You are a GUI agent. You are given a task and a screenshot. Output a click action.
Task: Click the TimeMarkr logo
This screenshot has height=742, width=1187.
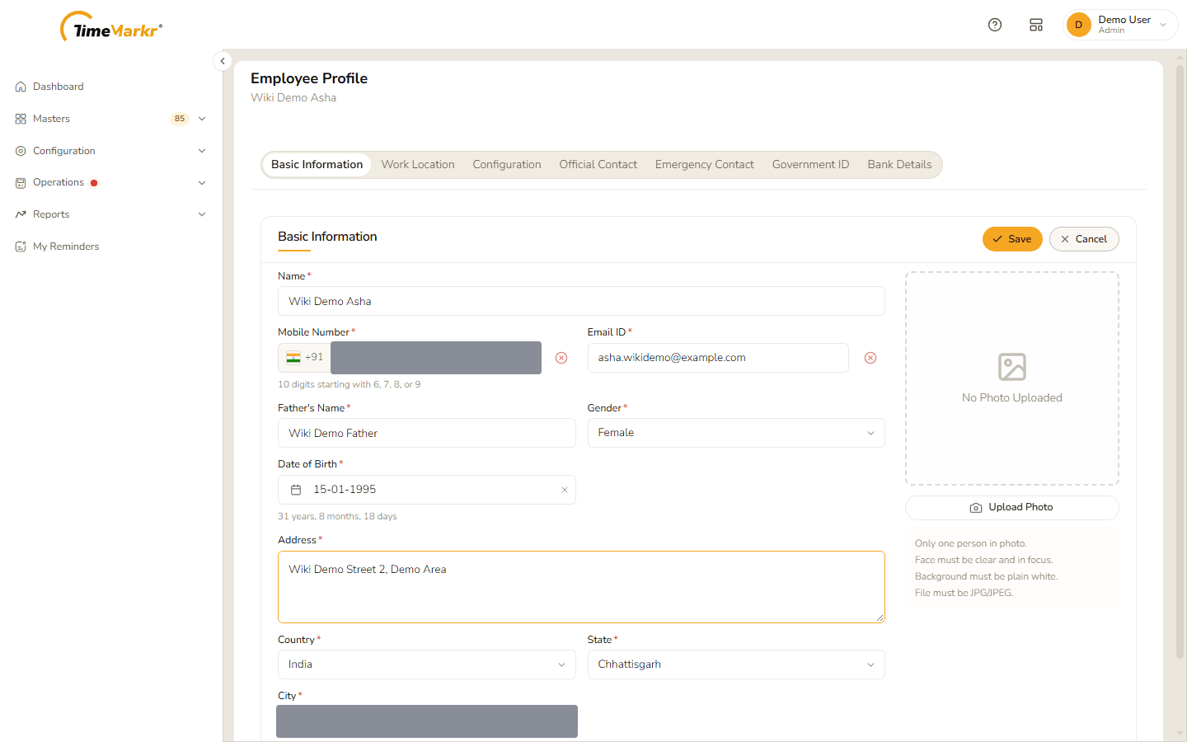(x=111, y=27)
